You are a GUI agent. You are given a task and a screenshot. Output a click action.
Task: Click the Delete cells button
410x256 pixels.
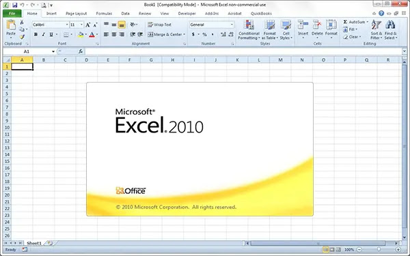[317, 30]
